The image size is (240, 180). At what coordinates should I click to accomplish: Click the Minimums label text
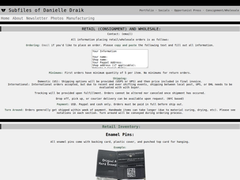pyautogui.click(x=56, y=73)
